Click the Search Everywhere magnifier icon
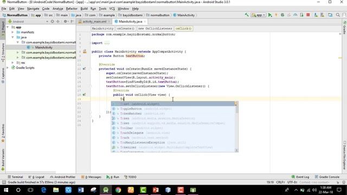Viewport: 347px width, 195px height. tap(338, 15)
